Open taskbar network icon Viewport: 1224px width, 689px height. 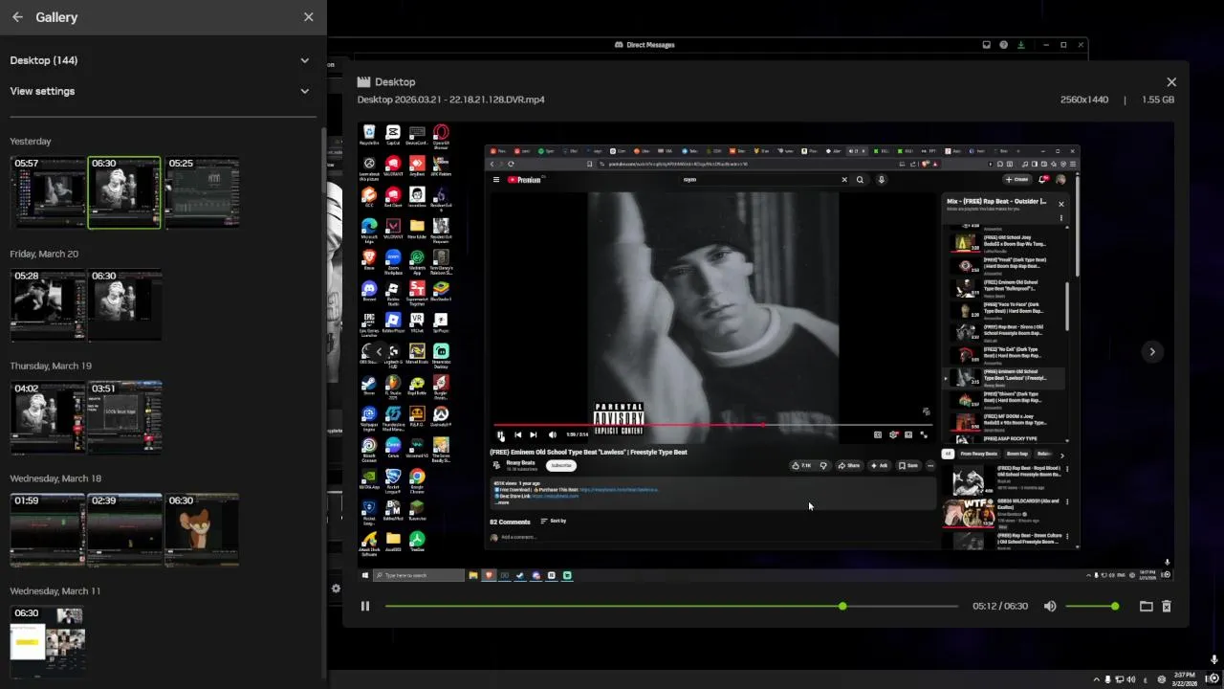point(1120,679)
